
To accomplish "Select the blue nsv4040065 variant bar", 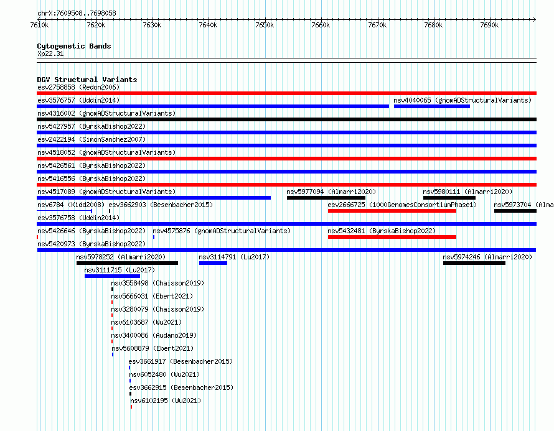I will 432,106.
